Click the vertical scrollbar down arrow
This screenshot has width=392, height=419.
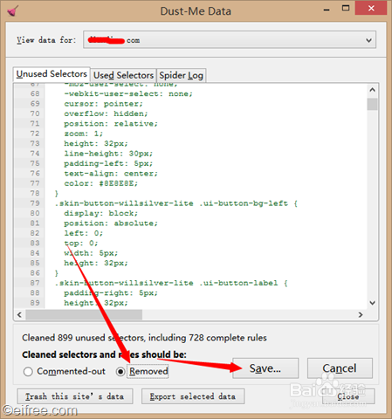click(x=372, y=303)
